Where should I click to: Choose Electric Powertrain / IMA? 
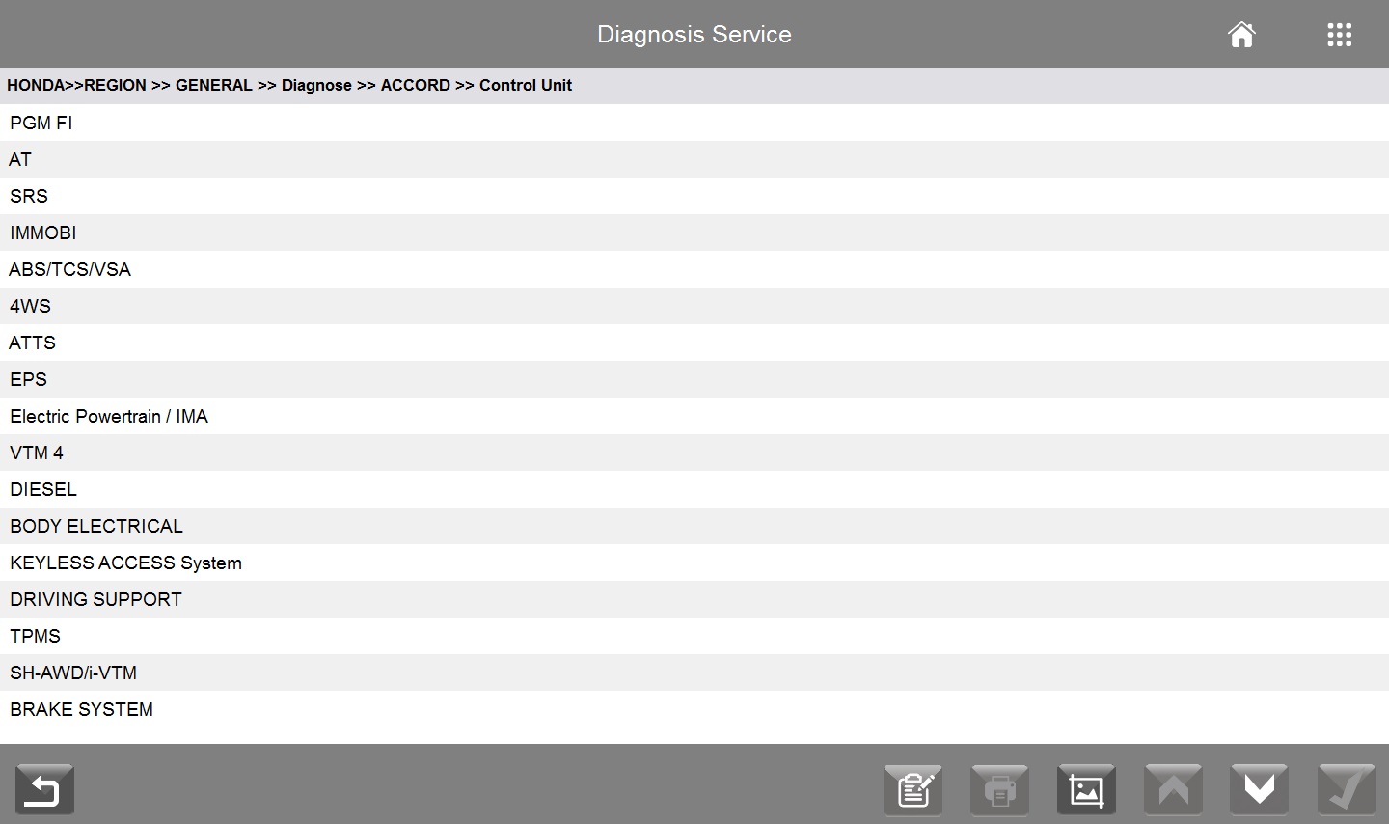click(x=694, y=416)
